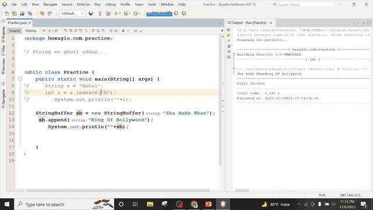
Task: Click the Undo arrow icon
Action: coord(42,13)
